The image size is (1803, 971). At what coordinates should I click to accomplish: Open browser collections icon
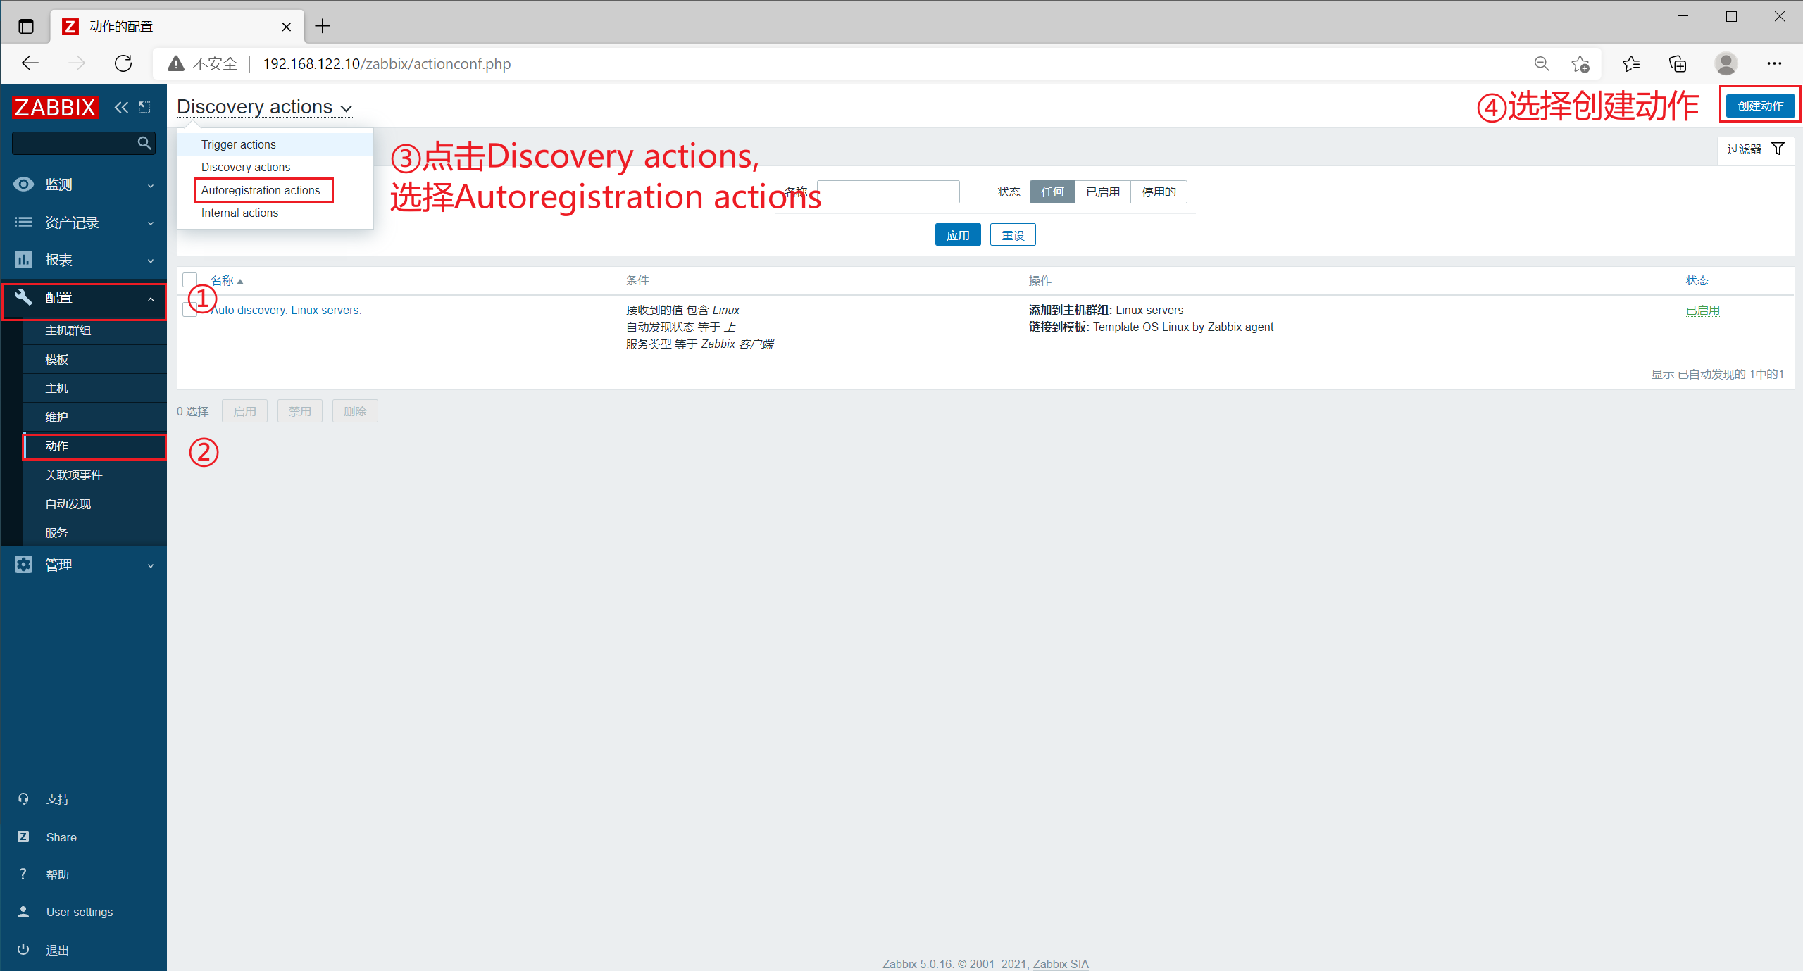pos(1678,64)
